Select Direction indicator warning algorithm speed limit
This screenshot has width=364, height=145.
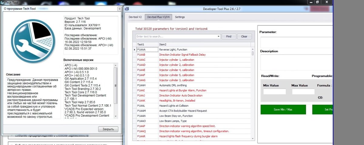tap(187, 126)
